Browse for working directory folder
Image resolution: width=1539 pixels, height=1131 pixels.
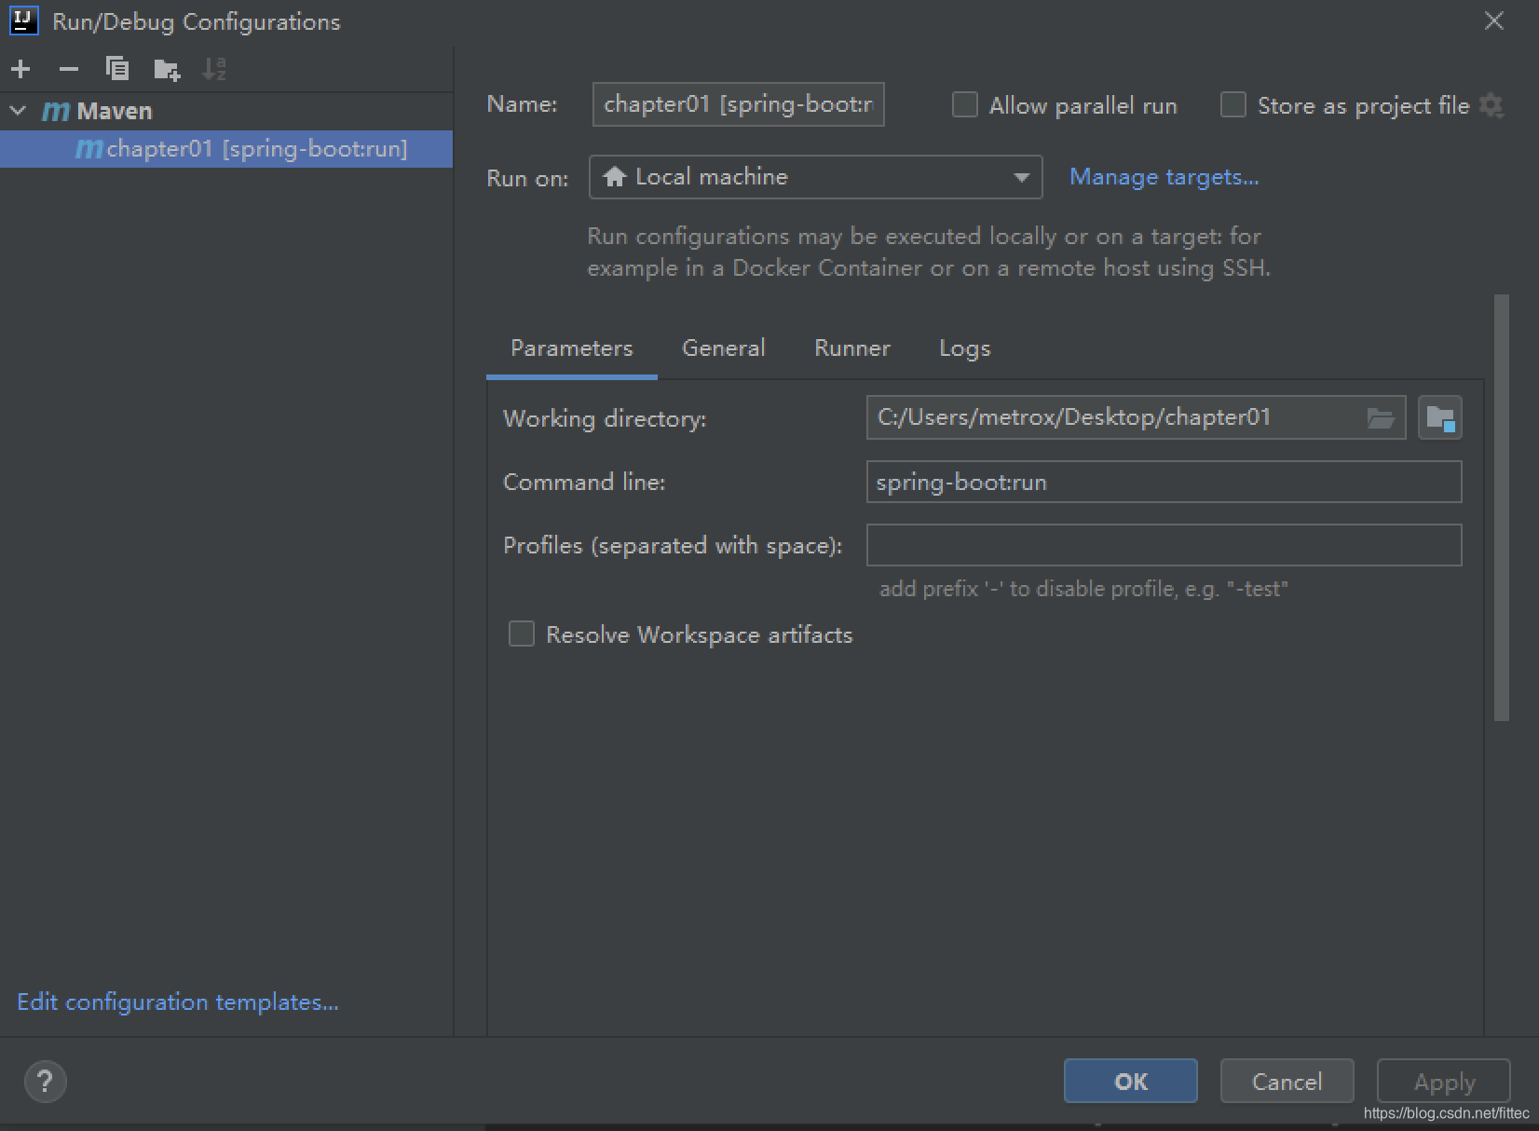tap(1381, 418)
